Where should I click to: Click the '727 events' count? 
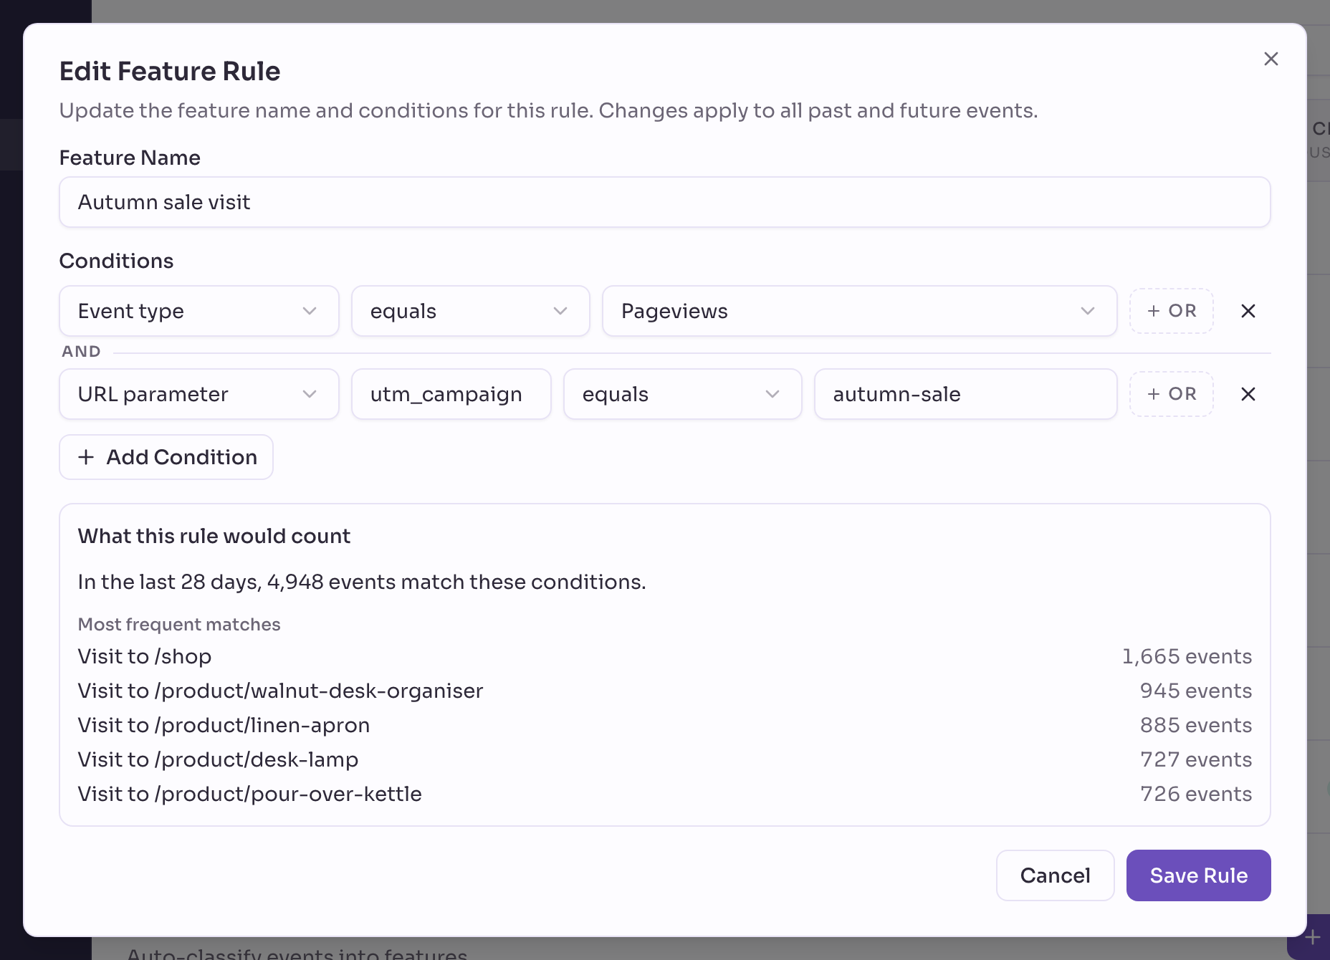[1196, 759]
